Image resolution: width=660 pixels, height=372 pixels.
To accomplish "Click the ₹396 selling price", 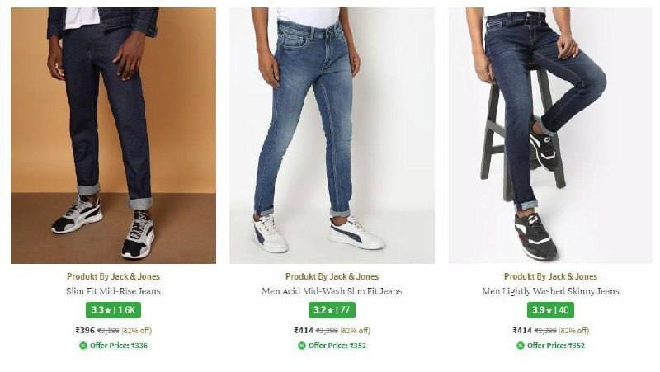I will 85,331.
